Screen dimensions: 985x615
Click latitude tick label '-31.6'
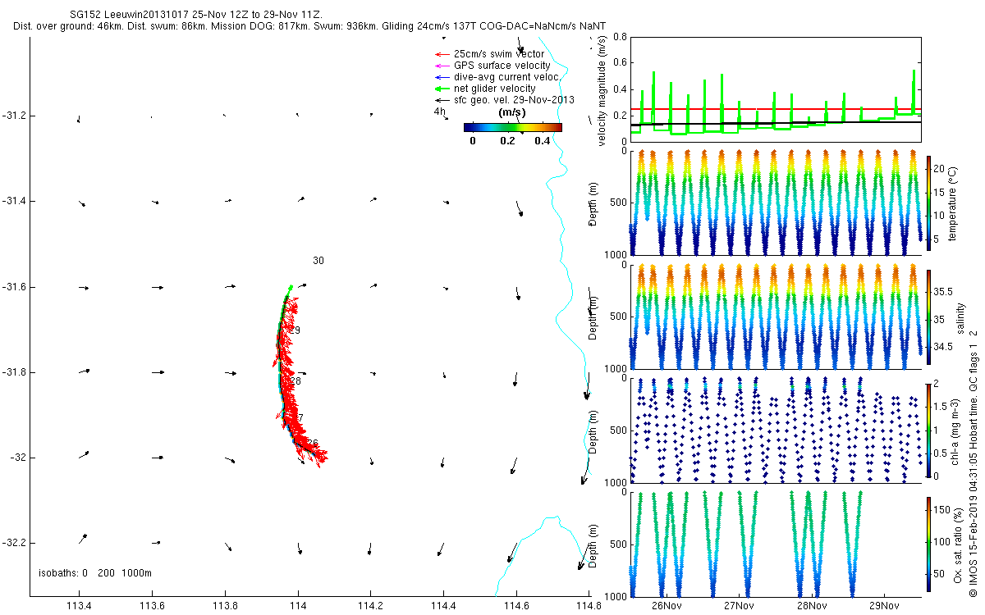pyautogui.click(x=14, y=287)
